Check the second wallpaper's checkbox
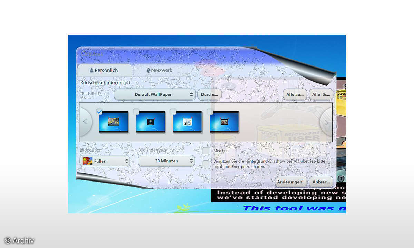This screenshot has width=414, height=248. (x=136, y=112)
